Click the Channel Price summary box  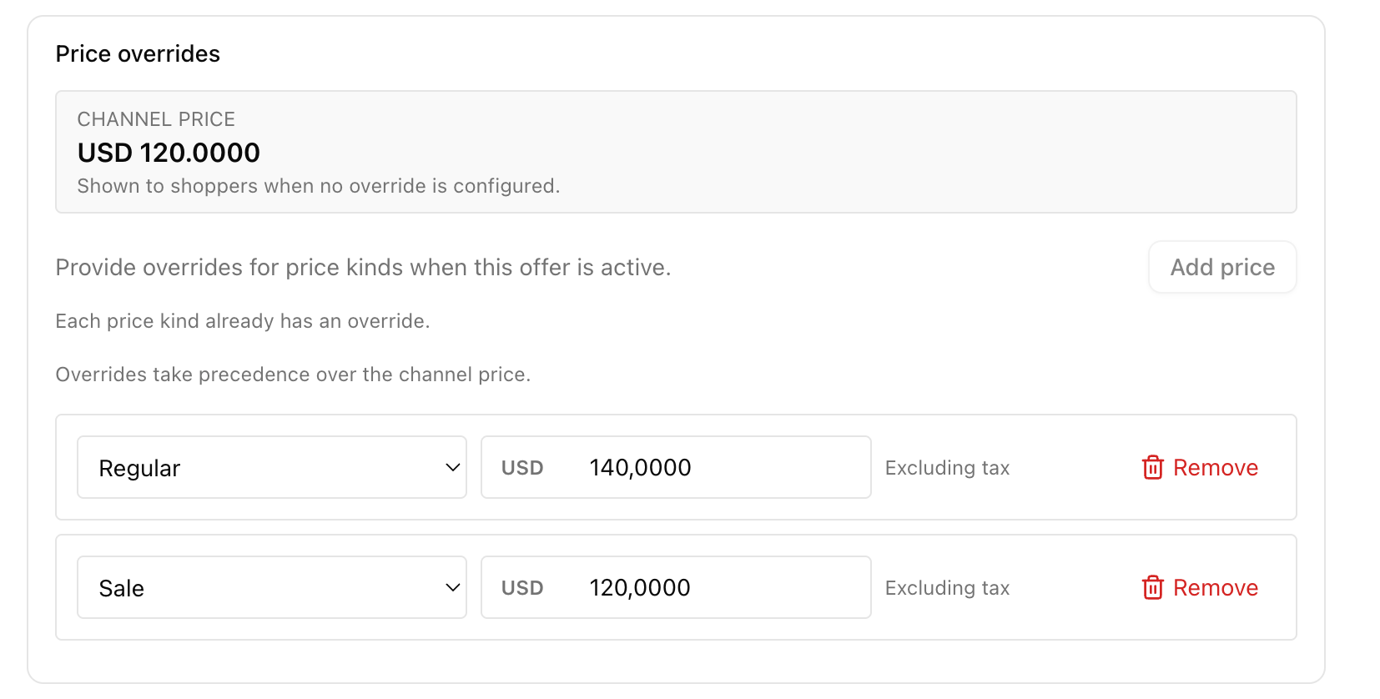676,152
